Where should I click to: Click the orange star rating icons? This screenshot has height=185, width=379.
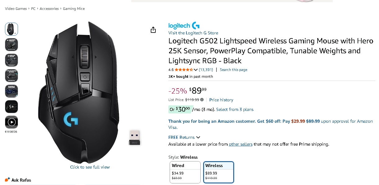[x=184, y=70]
